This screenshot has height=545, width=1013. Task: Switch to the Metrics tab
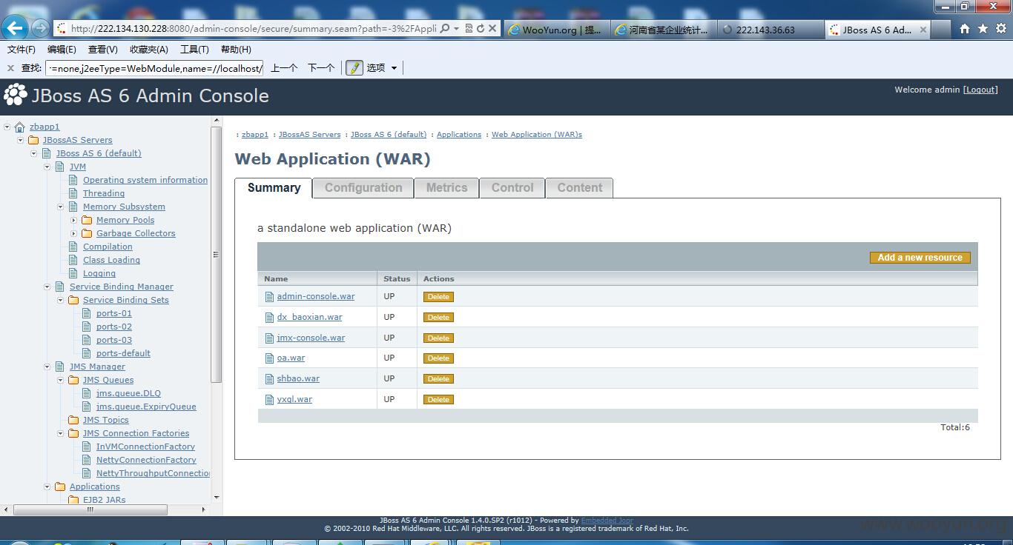[446, 188]
